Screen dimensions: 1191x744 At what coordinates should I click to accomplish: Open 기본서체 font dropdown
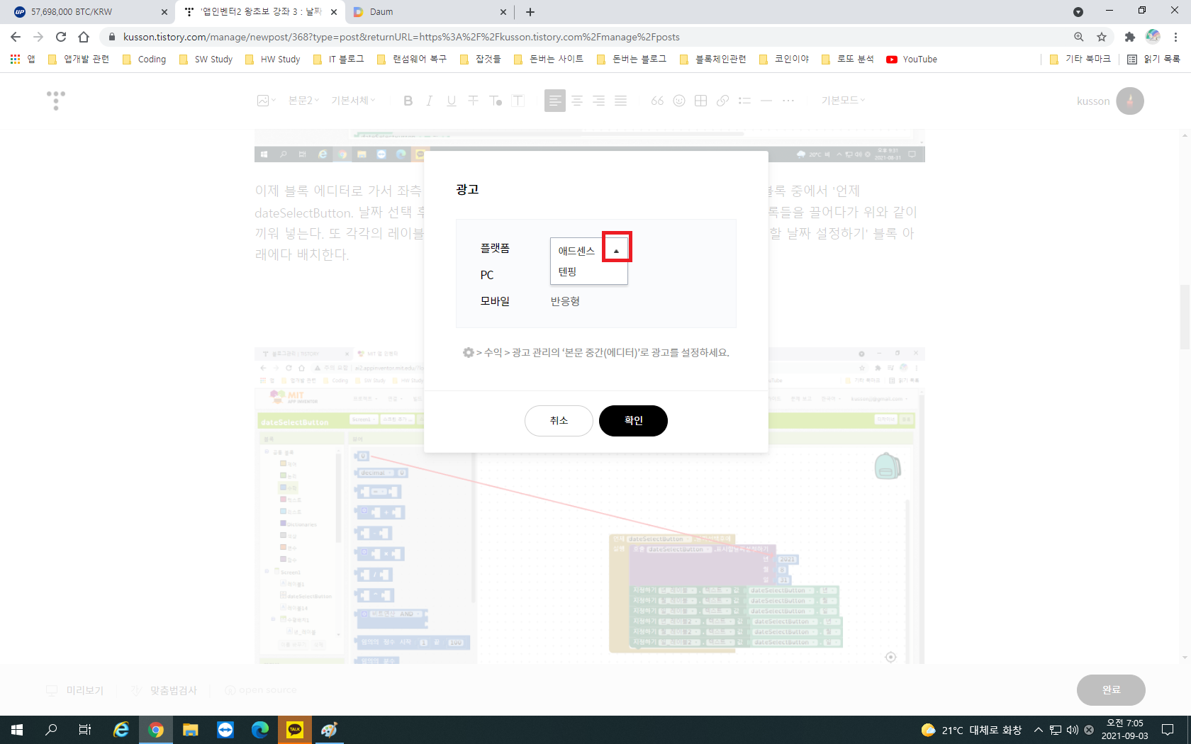coord(353,101)
